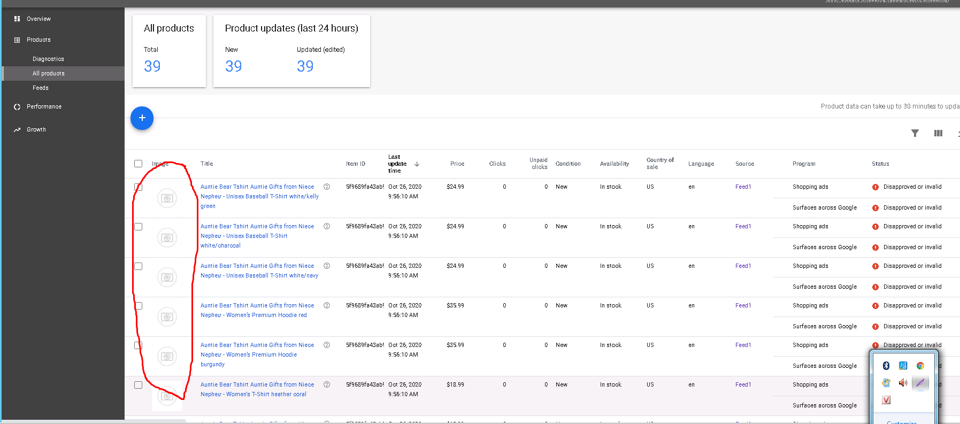Click the Bluetooth tray icon
This screenshot has height=424, width=960.
click(x=886, y=366)
